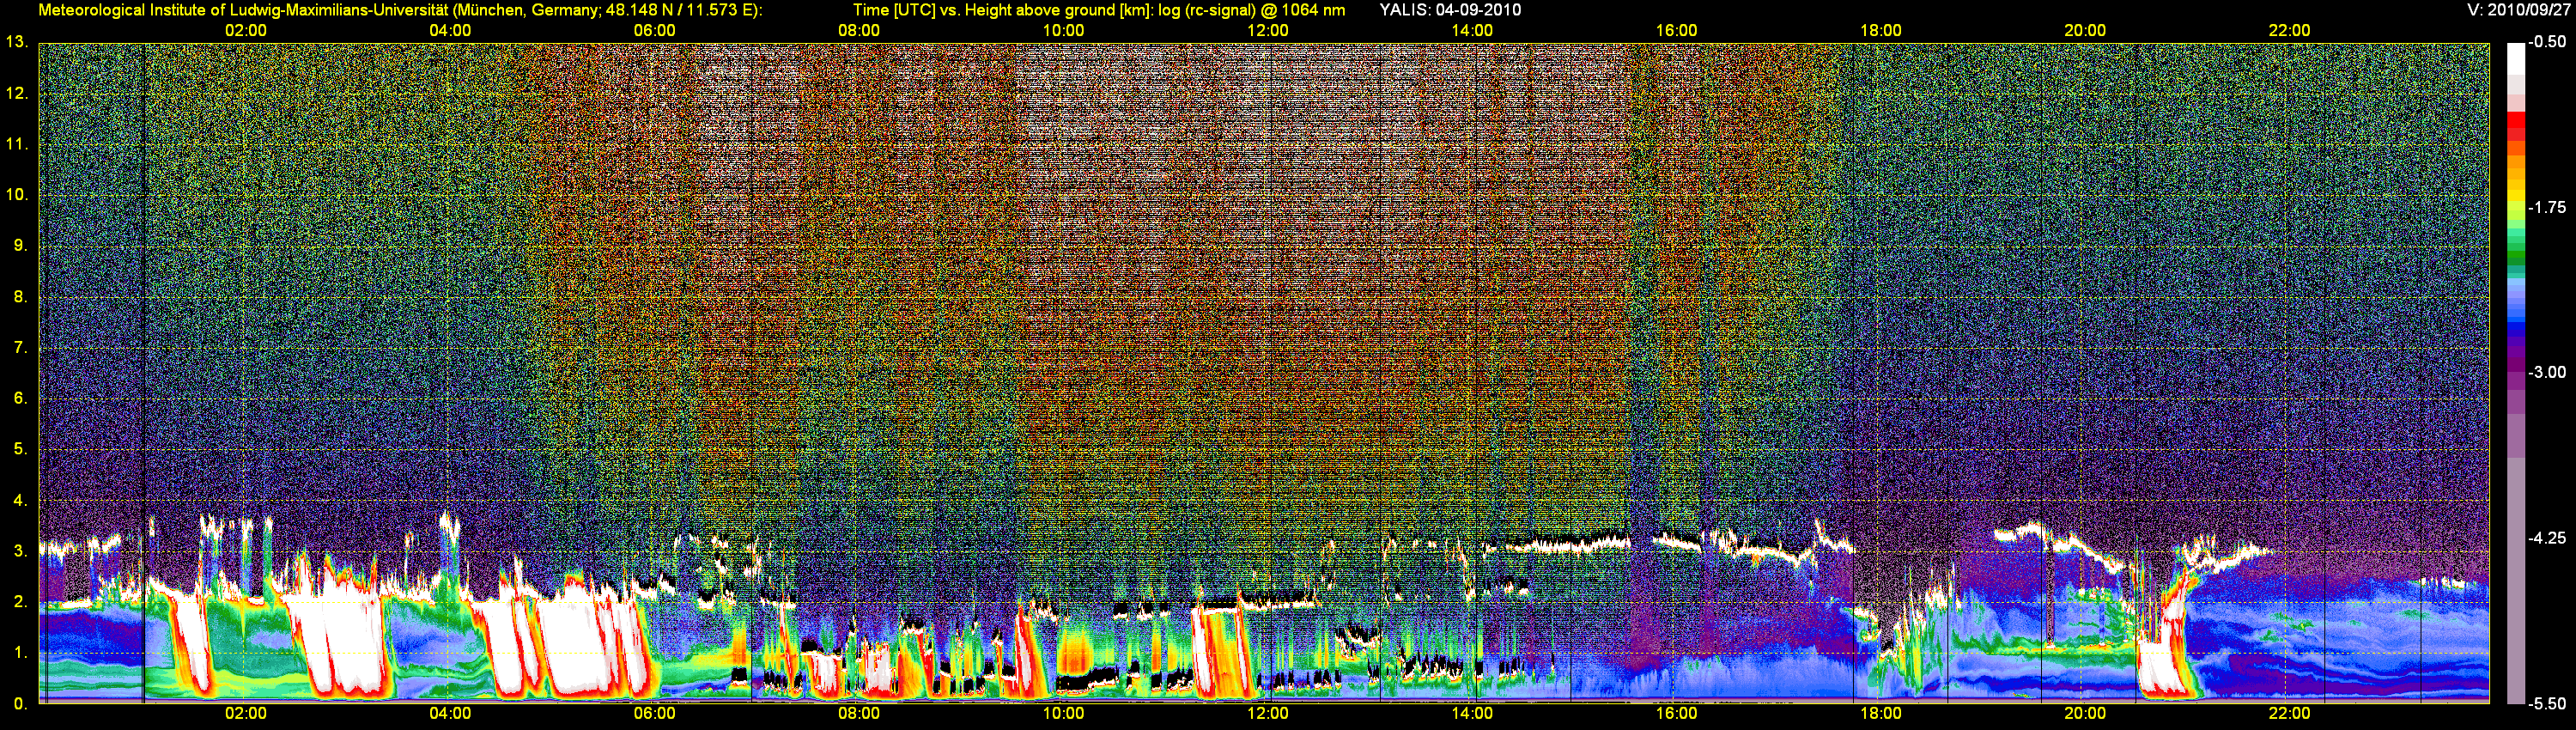Click the 16:00 label on the bottom time axis
The width and height of the screenshot is (2576, 730).
[1676, 714]
